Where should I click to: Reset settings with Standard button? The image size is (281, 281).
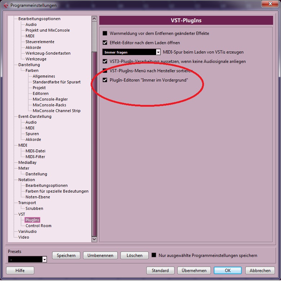(x=160, y=271)
